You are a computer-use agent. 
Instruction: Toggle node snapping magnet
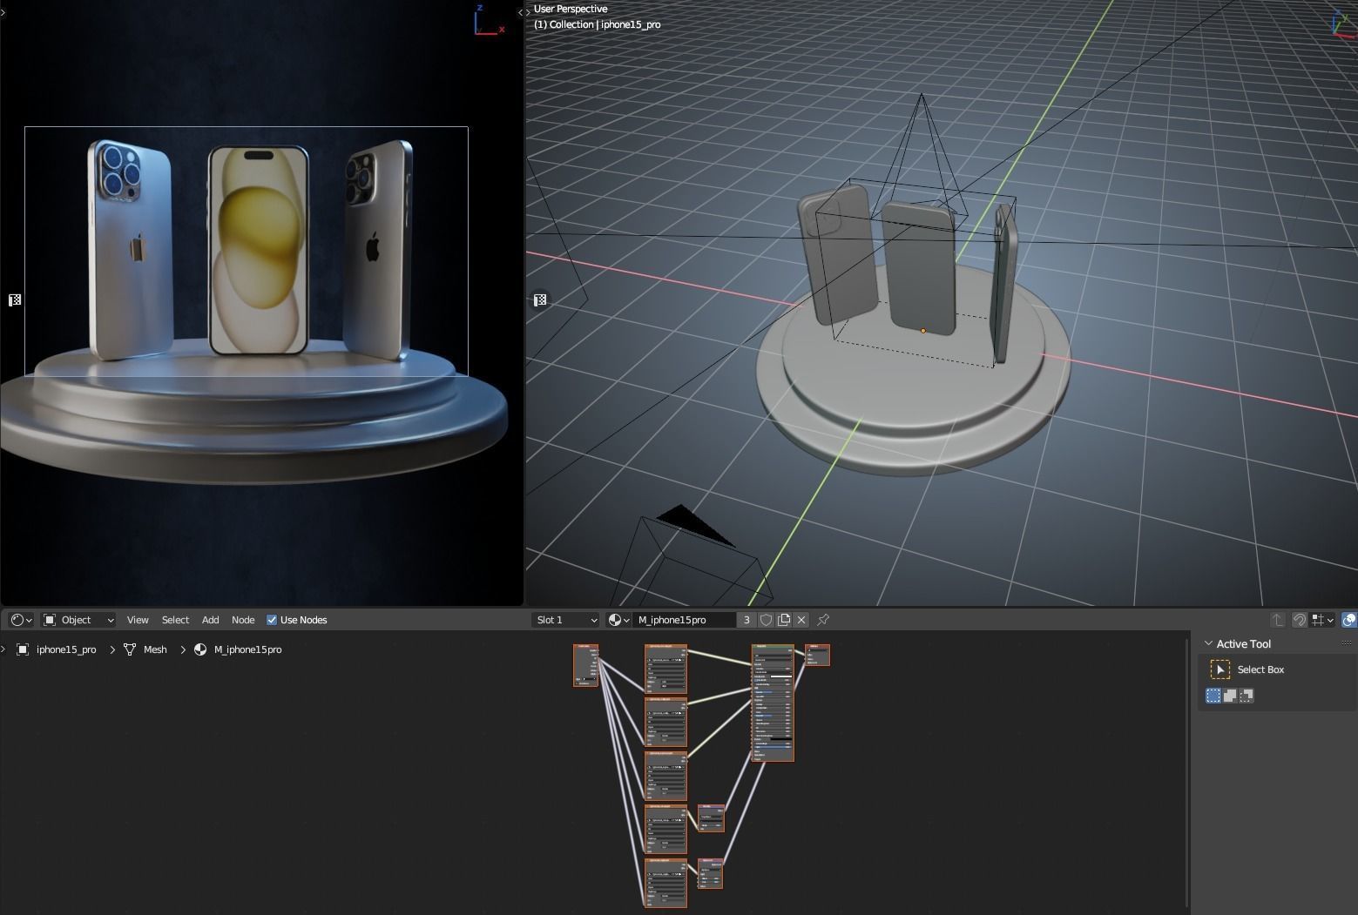[1299, 620]
